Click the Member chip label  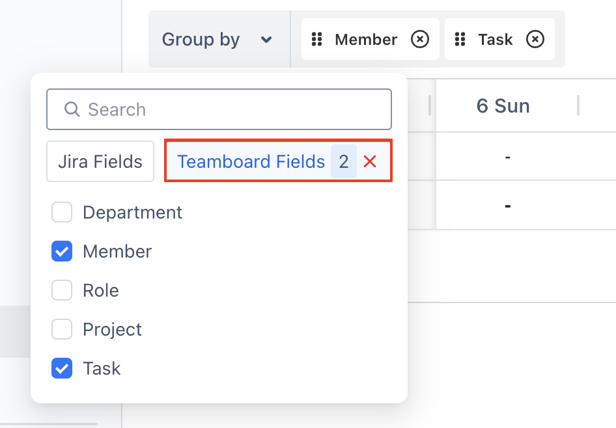pyautogui.click(x=366, y=40)
